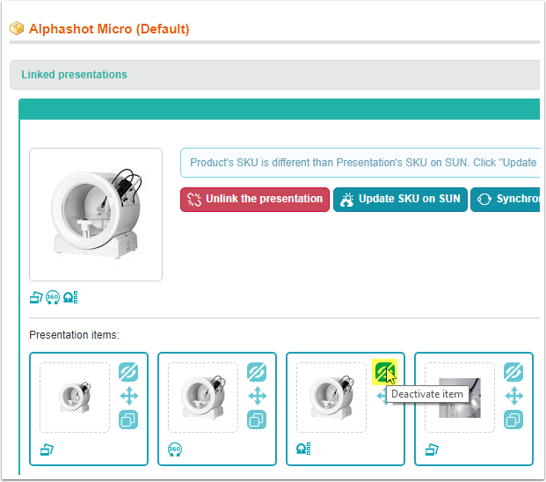The height and width of the screenshot is (482, 546).
Task: Click the move arrows icon on first item
Action: [129, 396]
